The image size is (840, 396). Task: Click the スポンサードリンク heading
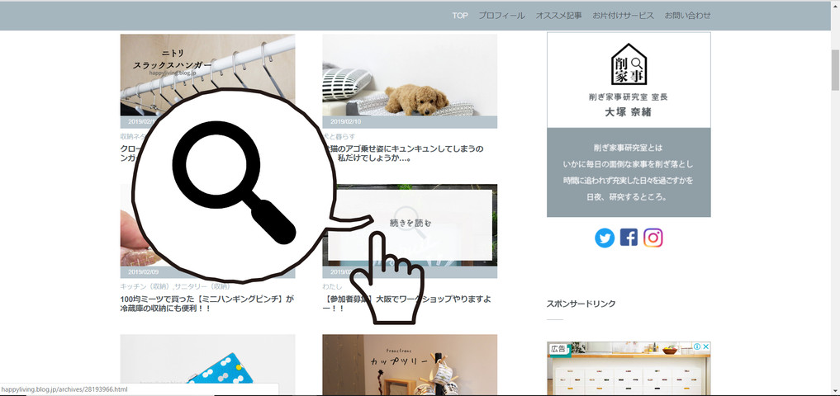tap(581, 304)
